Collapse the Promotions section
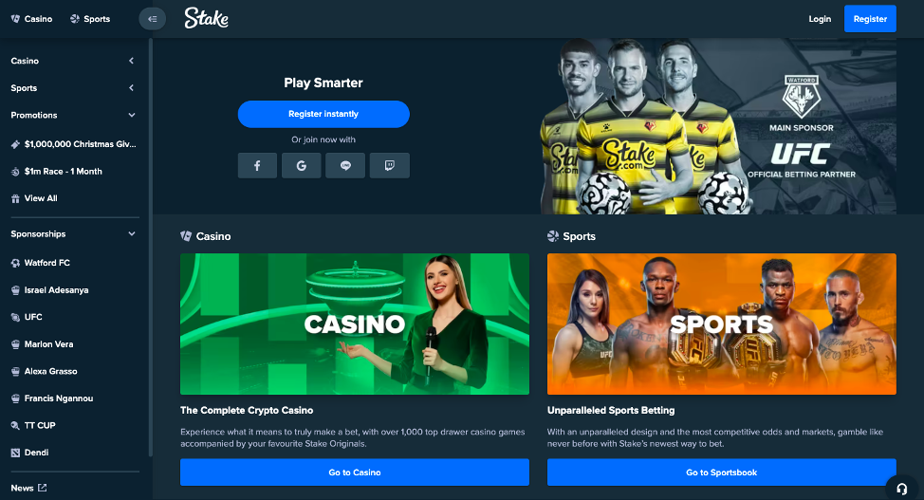Screen dimensions: 924x500 (x=132, y=115)
